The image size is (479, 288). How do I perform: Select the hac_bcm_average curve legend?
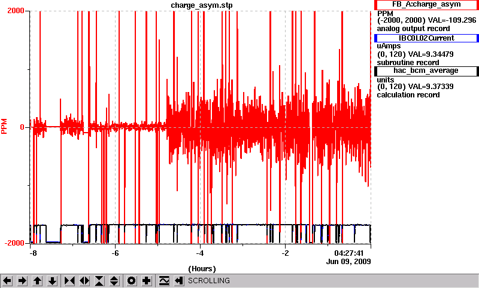[x=426, y=71]
